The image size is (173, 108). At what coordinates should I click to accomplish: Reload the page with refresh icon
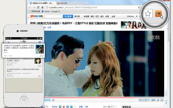click(x=38, y=7)
